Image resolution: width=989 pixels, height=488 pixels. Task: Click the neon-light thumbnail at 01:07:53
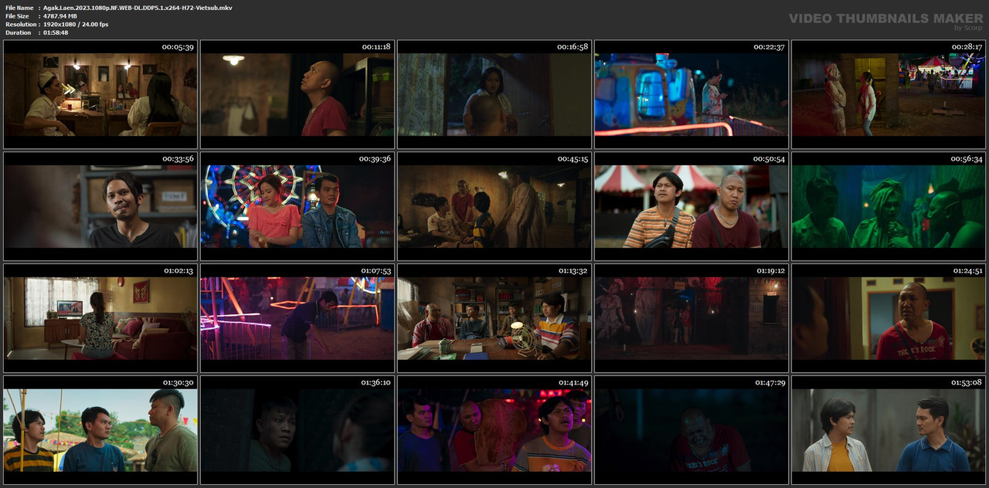coord(297,318)
